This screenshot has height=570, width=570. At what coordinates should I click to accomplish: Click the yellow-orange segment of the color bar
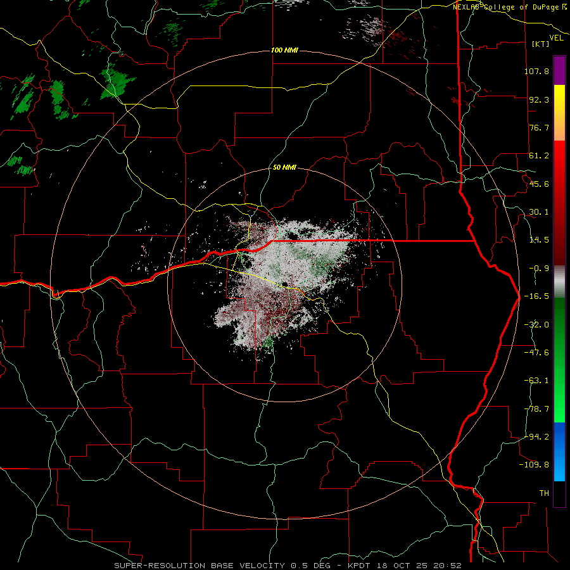click(x=559, y=113)
